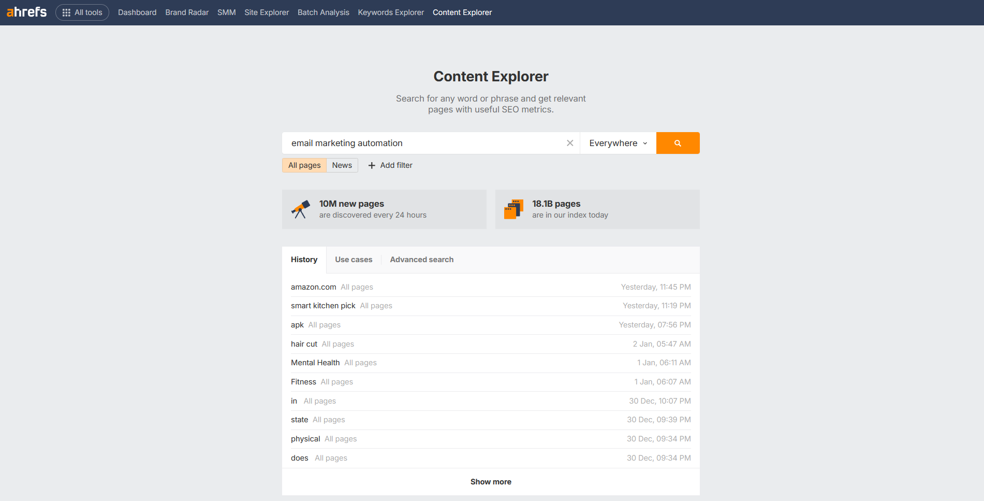984x501 pixels.
Task: Expand history list with Show more
Action: point(491,482)
